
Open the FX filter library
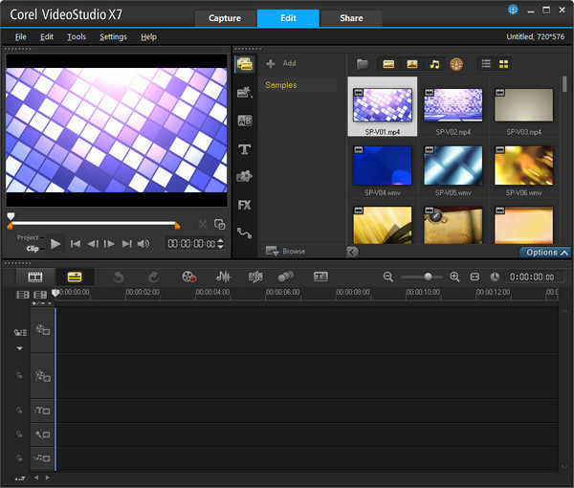pos(244,205)
